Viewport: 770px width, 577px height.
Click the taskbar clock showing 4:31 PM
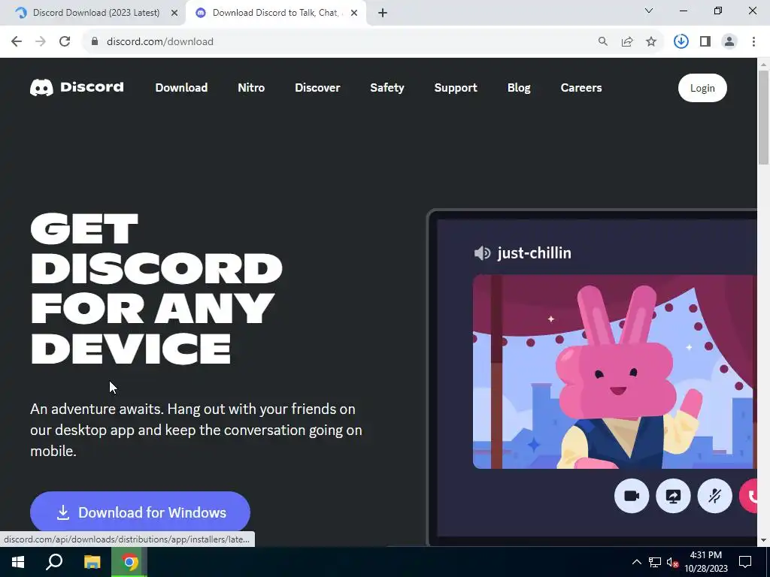(x=705, y=562)
